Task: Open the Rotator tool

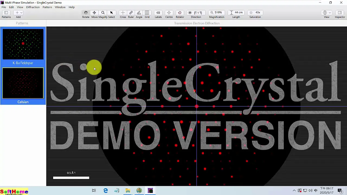Action: click(180, 12)
